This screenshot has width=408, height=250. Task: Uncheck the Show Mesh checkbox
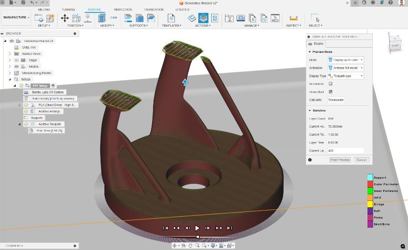pyautogui.click(x=330, y=91)
